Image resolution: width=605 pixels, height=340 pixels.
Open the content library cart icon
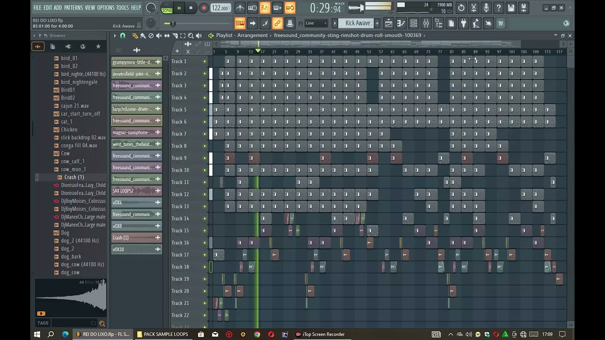(x=501, y=23)
